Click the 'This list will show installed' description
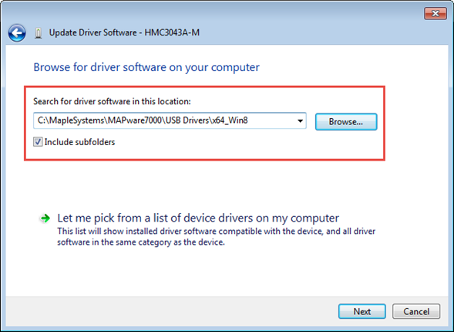This screenshot has width=454, height=332. coord(216,232)
